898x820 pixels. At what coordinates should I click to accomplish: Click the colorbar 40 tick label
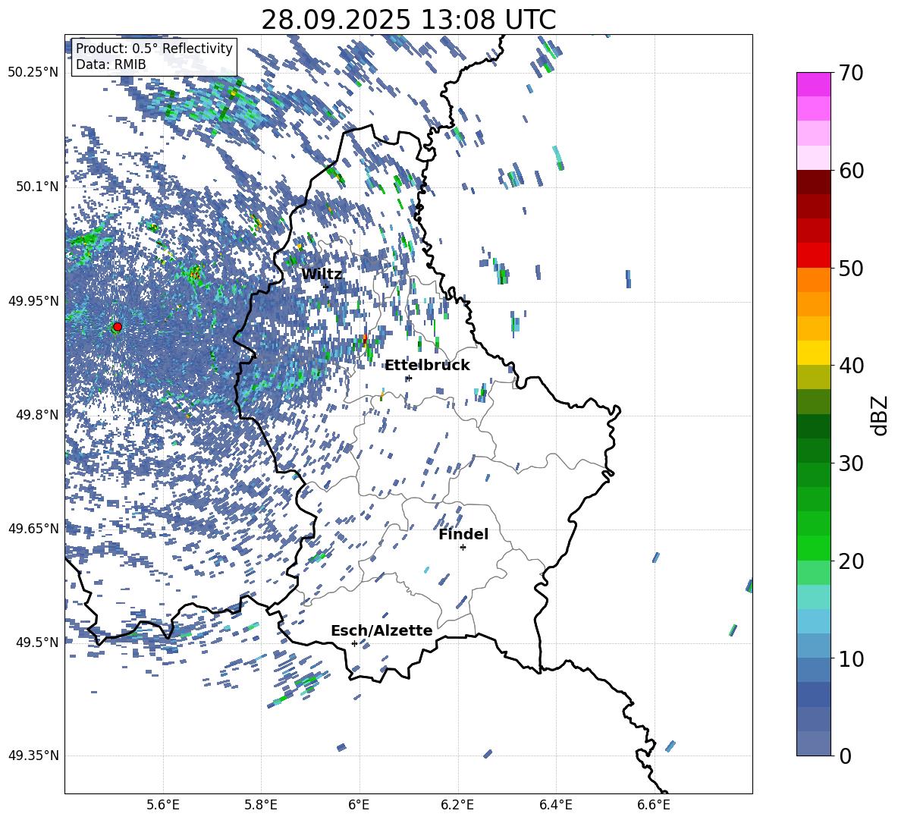point(851,366)
